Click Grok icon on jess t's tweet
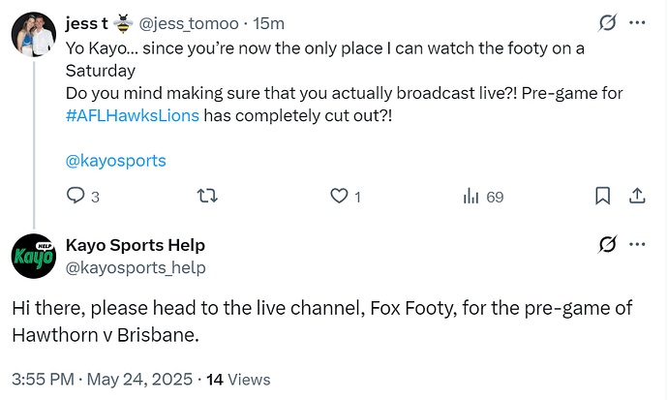668x400 pixels. coord(608,21)
